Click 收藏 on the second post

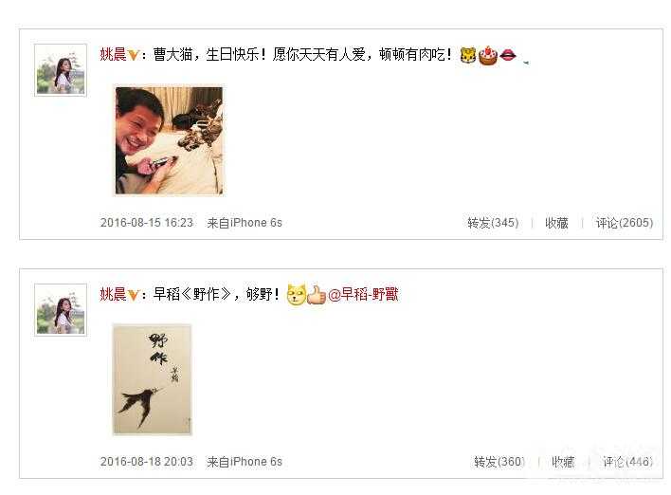pos(563,462)
